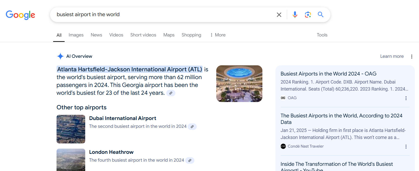Open The Busiest Airports According to 2024 Data

[341, 119]
